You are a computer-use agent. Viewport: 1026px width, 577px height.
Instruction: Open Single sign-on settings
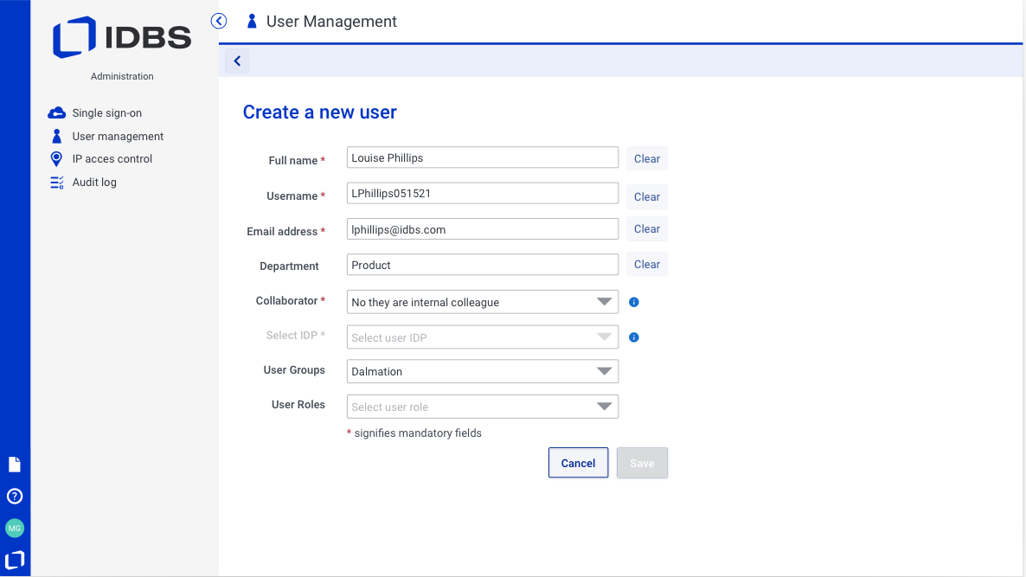106,113
